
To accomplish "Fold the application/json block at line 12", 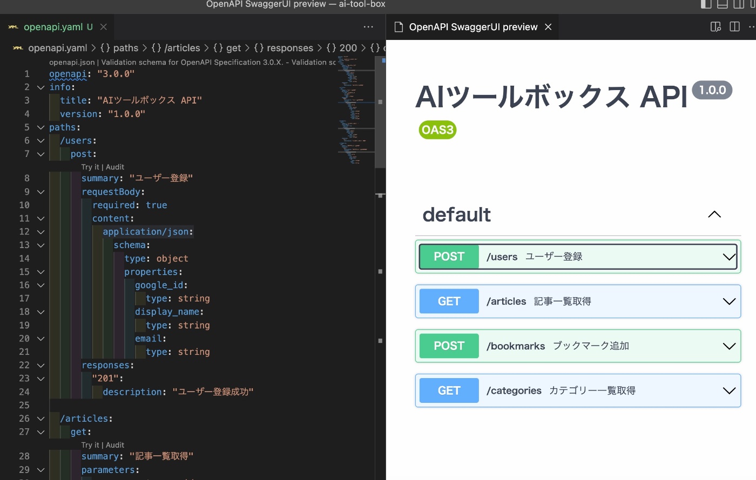I will coord(40,232).
